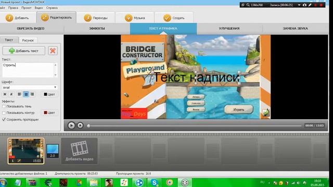Enable Показывать контур checkbox
333x187 pixels.
[x=4, y=113]
